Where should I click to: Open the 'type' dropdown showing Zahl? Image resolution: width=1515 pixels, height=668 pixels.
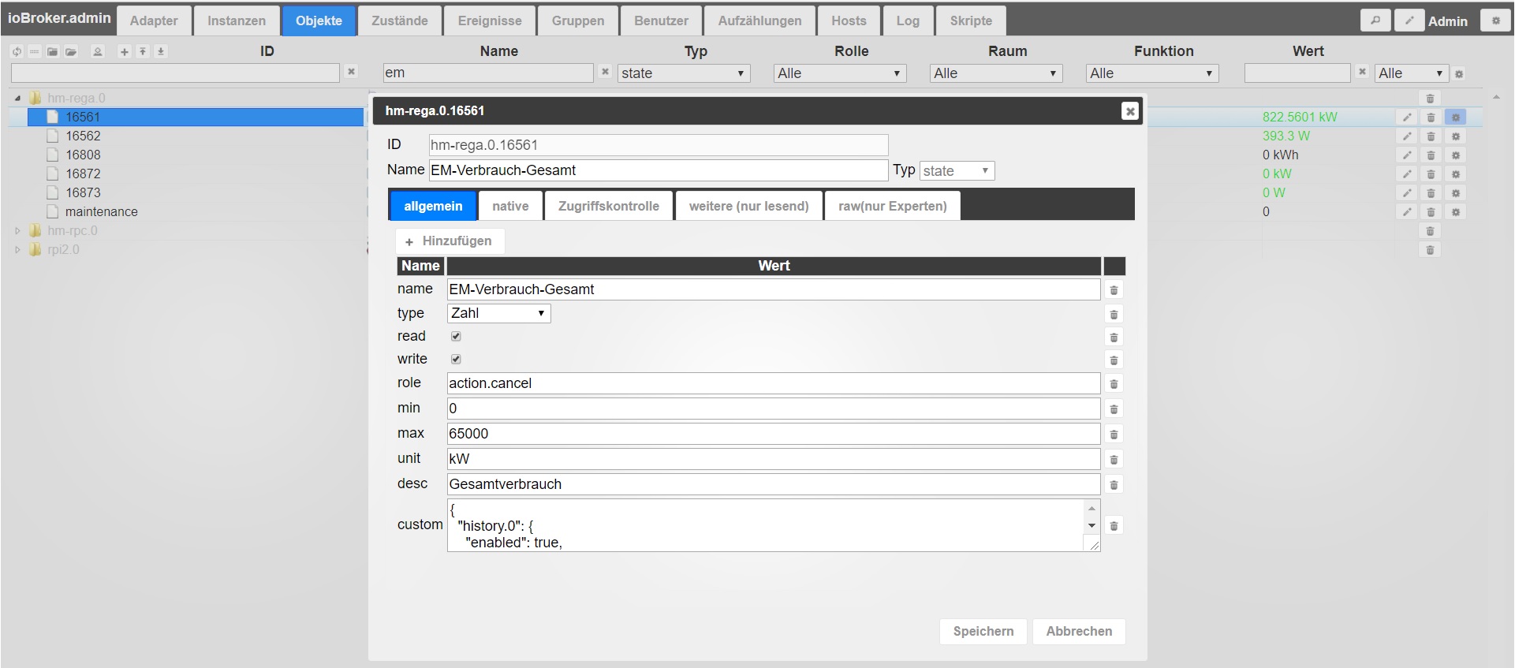[498, 313]
